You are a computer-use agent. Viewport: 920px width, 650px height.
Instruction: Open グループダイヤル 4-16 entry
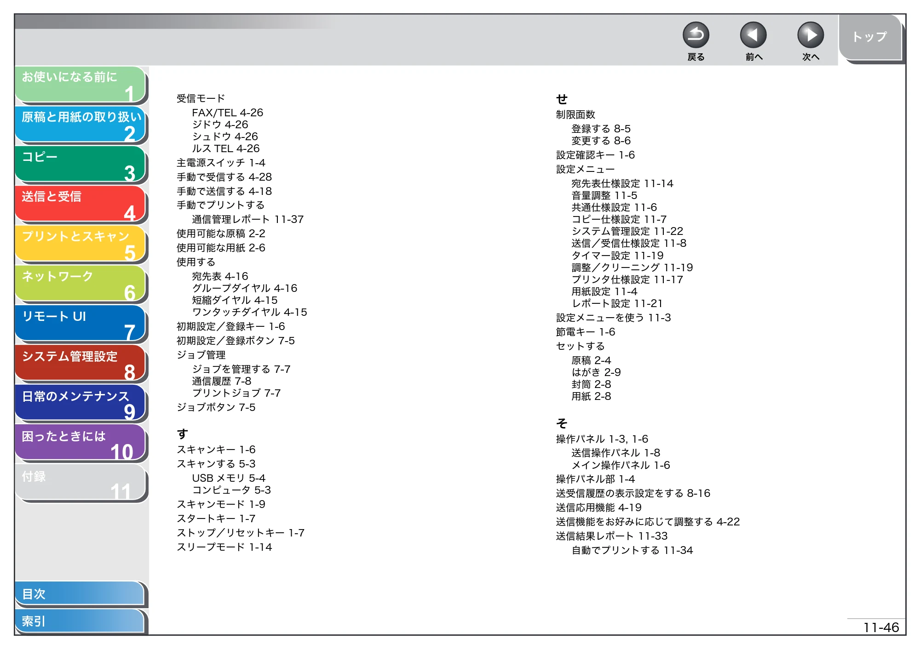click(244, 288)
